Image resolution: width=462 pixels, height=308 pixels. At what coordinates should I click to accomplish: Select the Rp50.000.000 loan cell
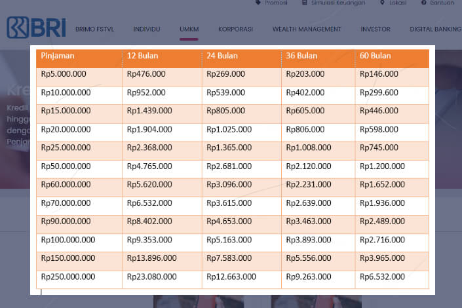(x=79, y=169)
